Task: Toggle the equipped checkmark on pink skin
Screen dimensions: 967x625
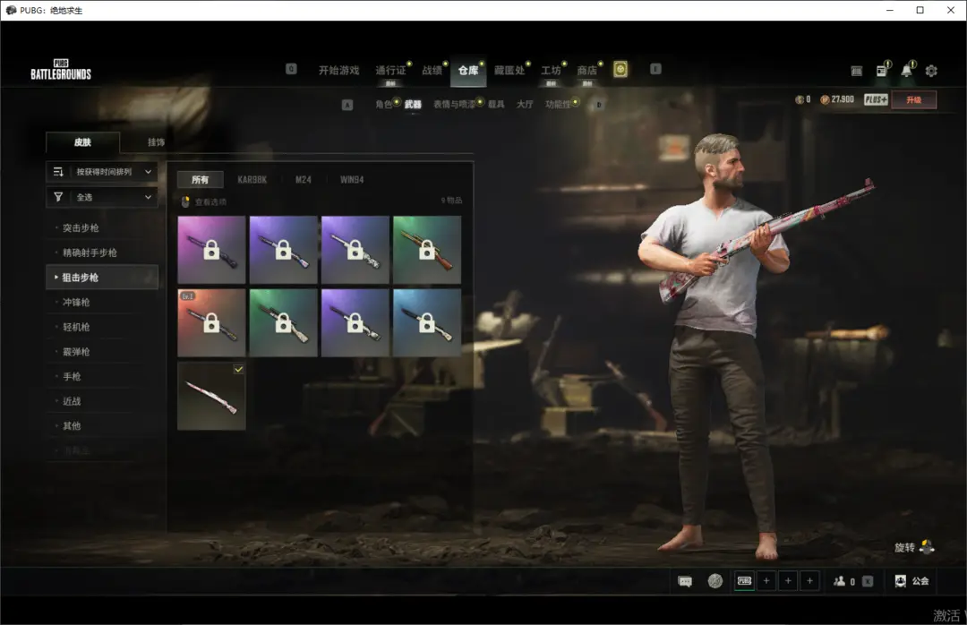Action: click(x=239, y=369)
